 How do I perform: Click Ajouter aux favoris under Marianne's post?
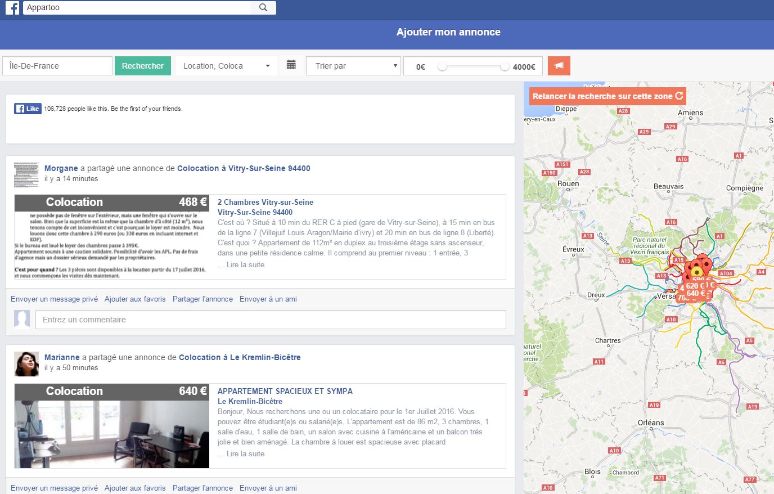tap(135, 488)
